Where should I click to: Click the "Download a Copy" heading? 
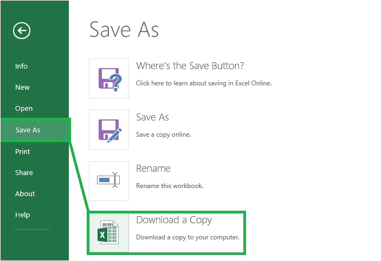174,220
